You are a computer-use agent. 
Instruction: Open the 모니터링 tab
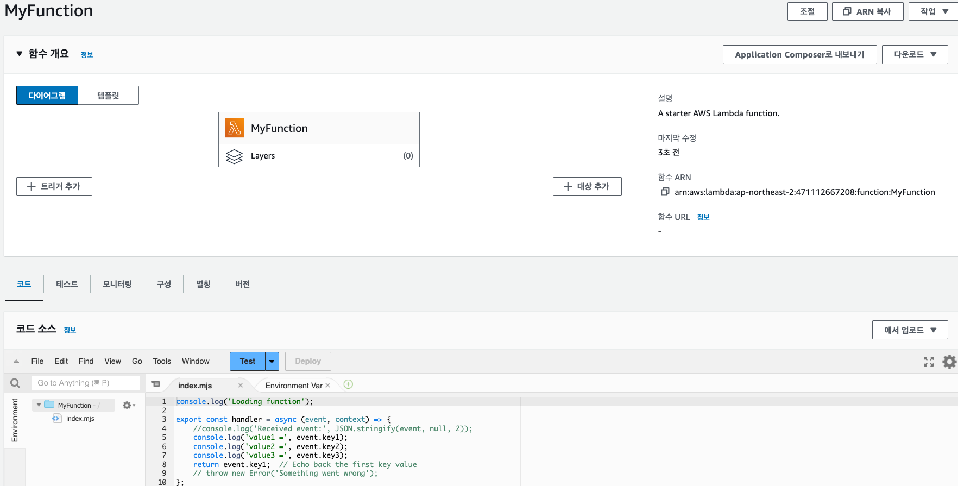(x=117, y=284)
